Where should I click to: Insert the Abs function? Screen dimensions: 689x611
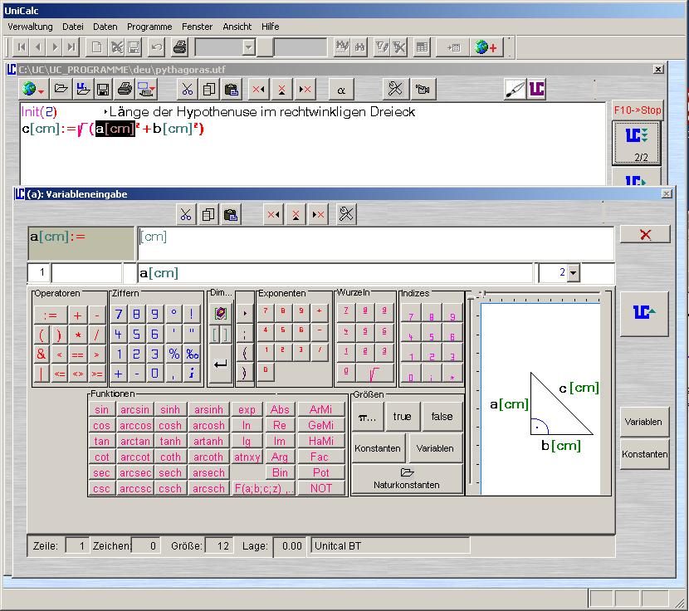[280, 409]
